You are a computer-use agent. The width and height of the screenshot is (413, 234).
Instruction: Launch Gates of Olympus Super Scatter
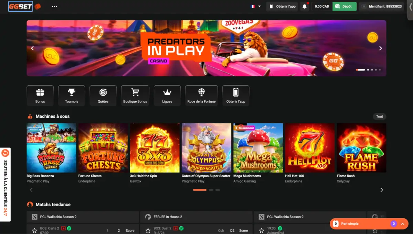coord(206,148)
